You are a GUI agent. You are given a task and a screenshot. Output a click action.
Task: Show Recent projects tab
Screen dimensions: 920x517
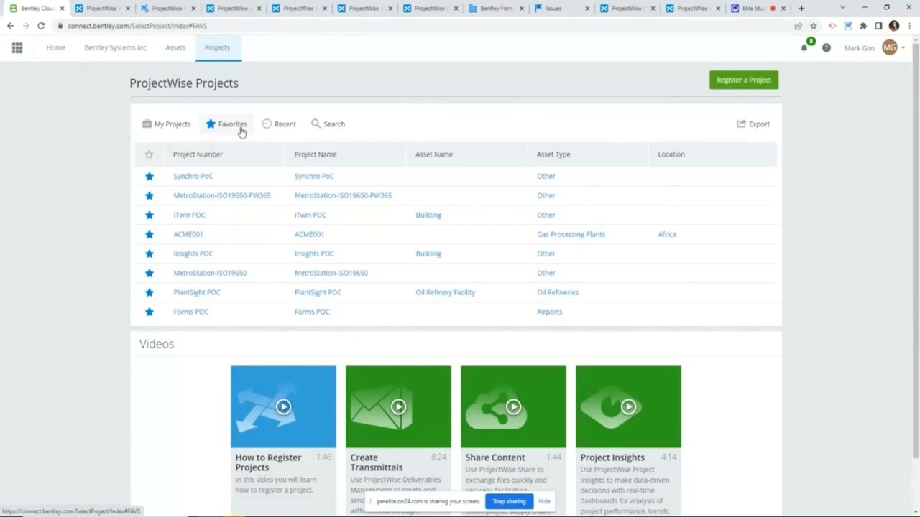tap(279, 124)
